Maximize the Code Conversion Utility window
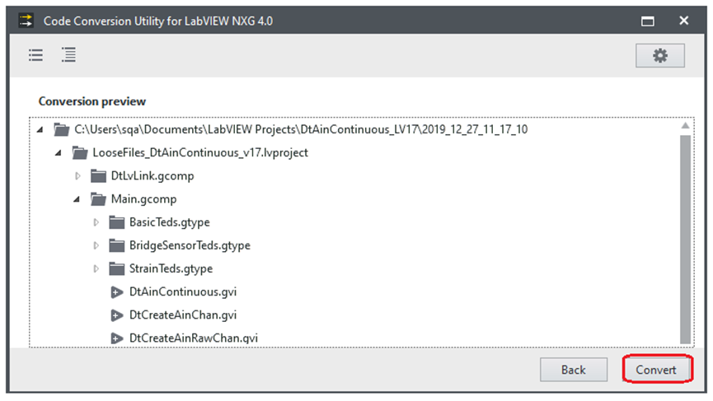Image resolution: width=713 pixels, height=401 pixels. pyautogui.click(x=649, y=20)
